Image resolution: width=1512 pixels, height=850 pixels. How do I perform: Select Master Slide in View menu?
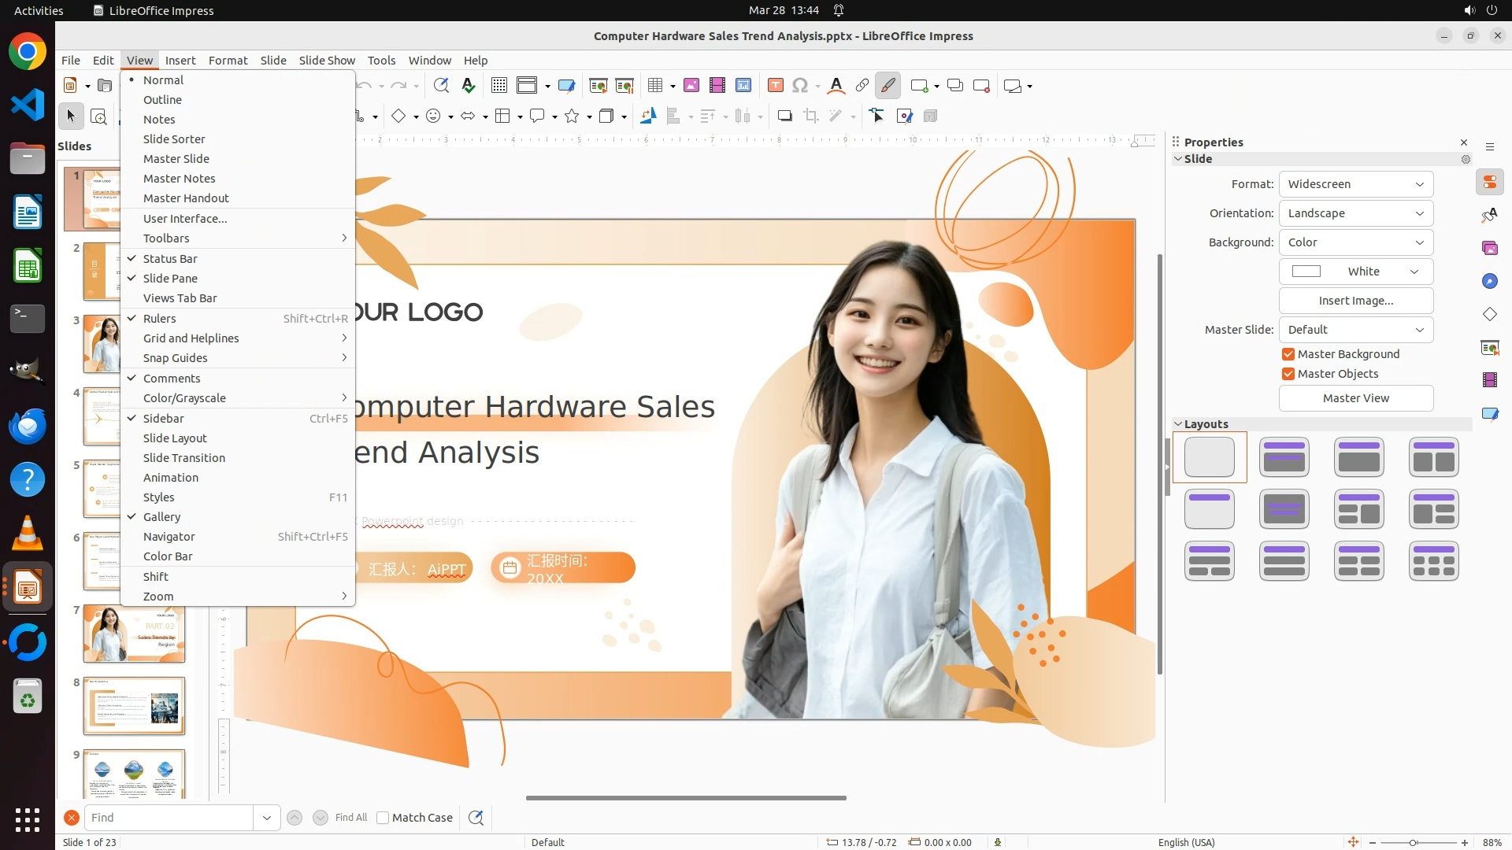[x=176, y=159]
